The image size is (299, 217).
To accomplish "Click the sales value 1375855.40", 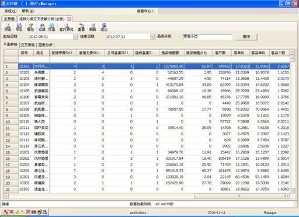I will click(x=172, y=66).
